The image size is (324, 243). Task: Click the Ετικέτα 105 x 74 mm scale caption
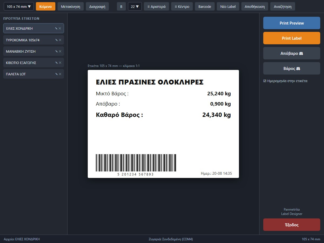114,66
